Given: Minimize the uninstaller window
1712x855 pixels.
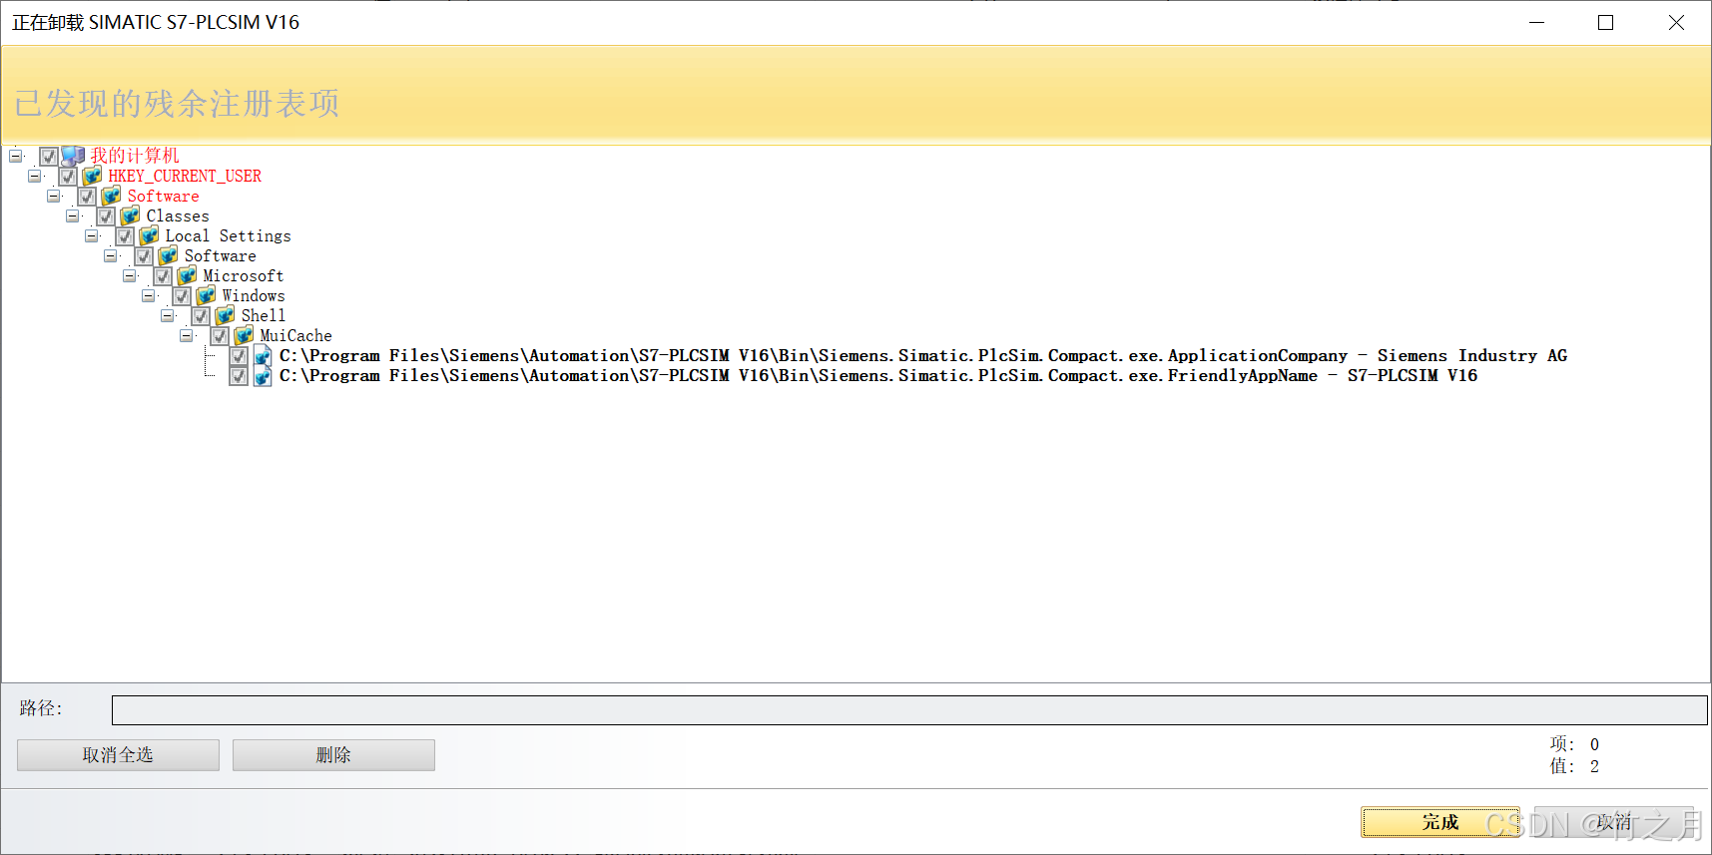Looking at the screenshot, I should [1537, 22].
